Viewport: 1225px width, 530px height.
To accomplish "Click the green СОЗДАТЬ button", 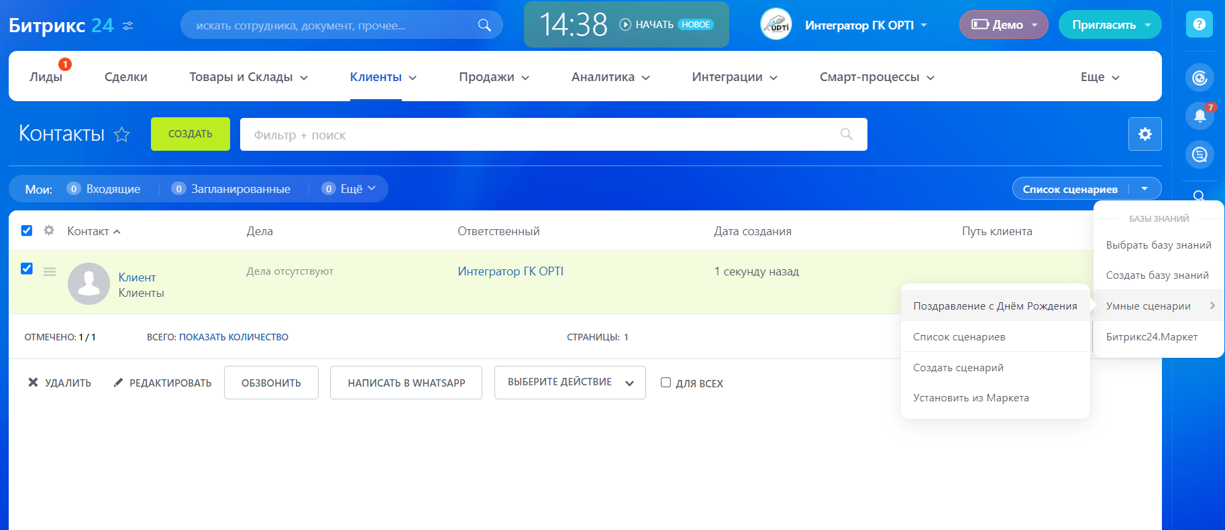I will click(x=190, y=134).
